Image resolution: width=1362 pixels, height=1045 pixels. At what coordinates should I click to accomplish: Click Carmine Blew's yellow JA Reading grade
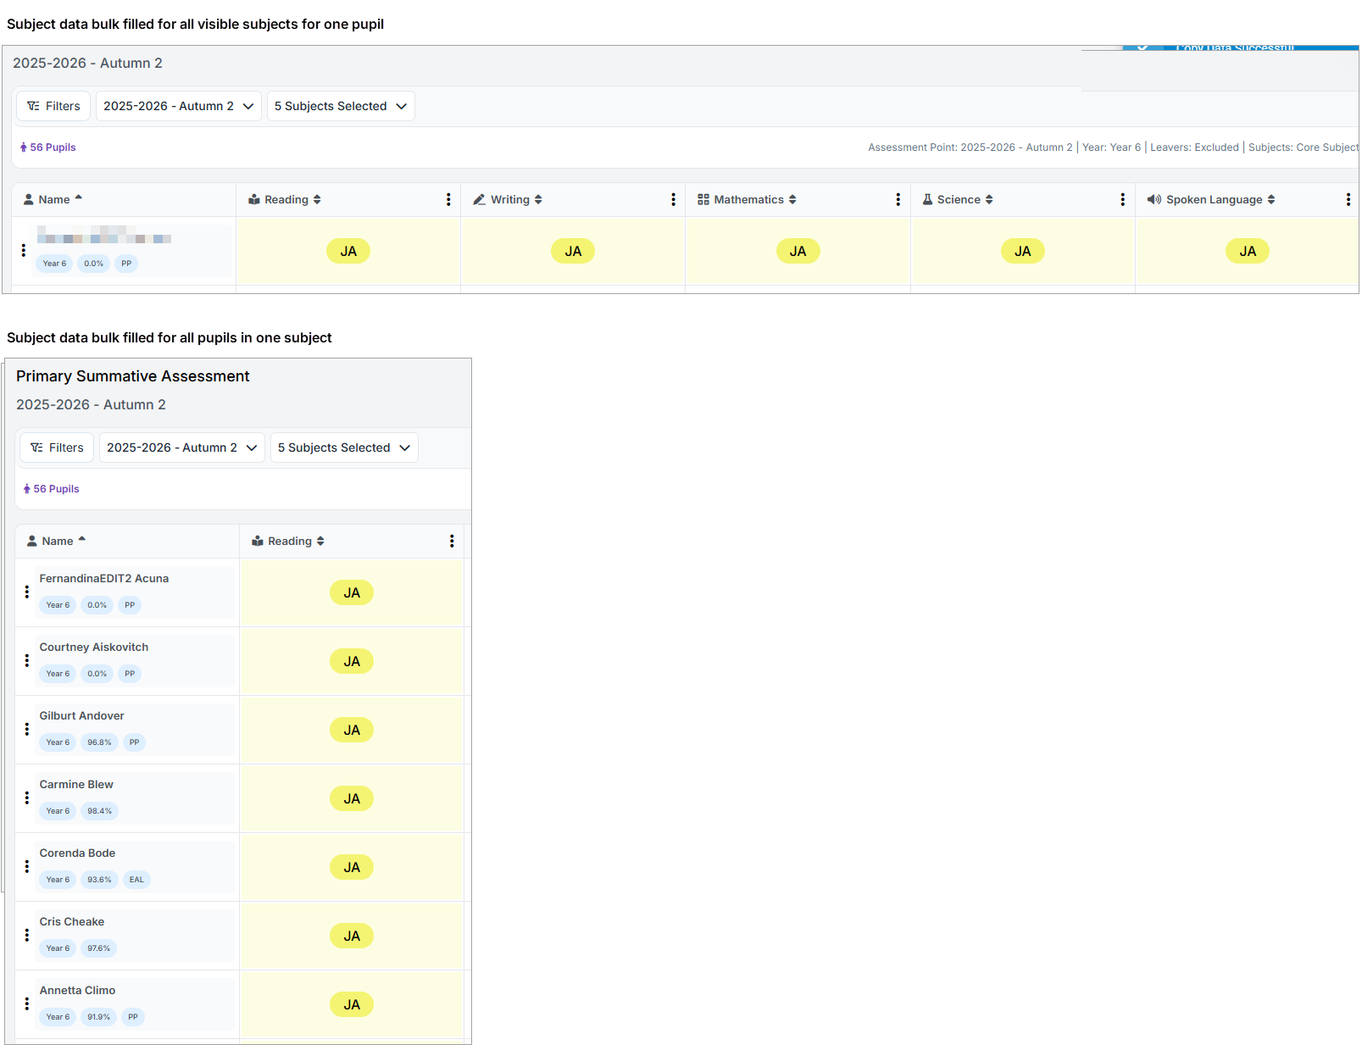click(x=352, y=798)
